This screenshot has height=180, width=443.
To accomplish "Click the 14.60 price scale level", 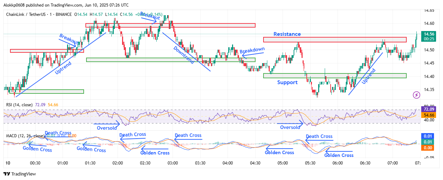I will (x=429, y=23).
